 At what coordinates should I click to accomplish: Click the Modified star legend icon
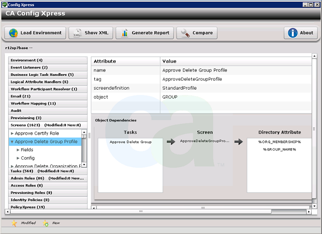pyautogui.click(x=14, y=223)
